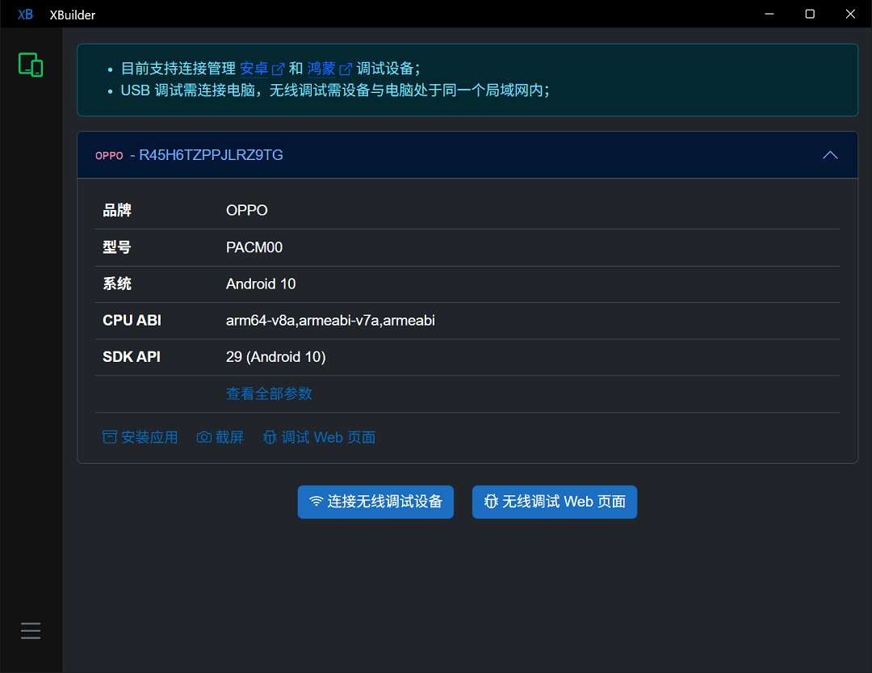The width and height of the screenshot is (872, 673).
Task: Click the XB app logo
Action: click(x=25, y=15)
